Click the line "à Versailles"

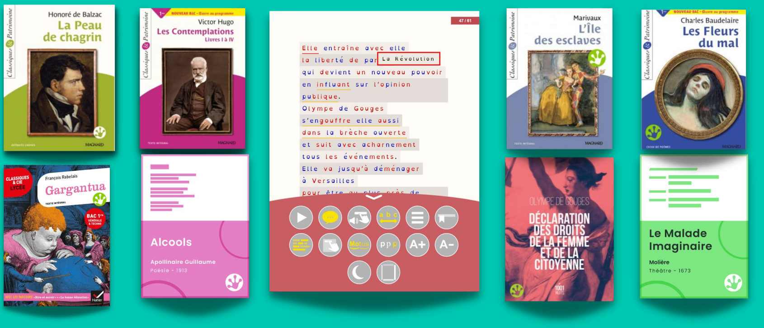click(329, 181)
